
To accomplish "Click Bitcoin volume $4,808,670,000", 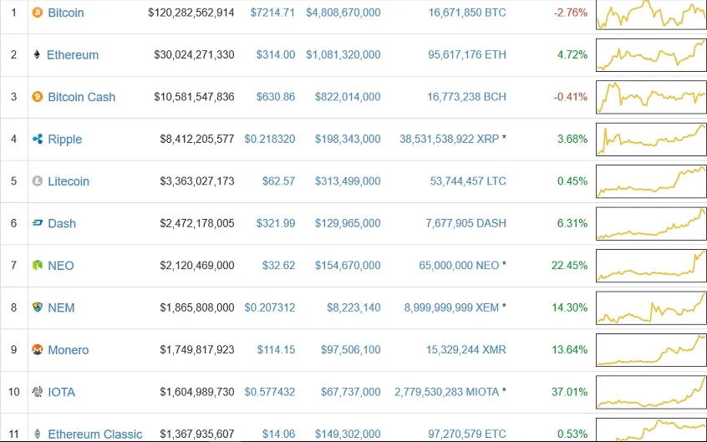I will click(343, 13).
